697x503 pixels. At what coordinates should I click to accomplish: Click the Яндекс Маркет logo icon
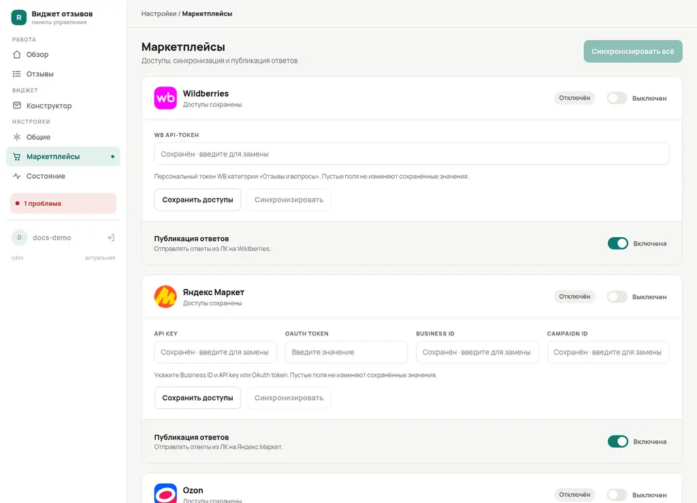165,296
